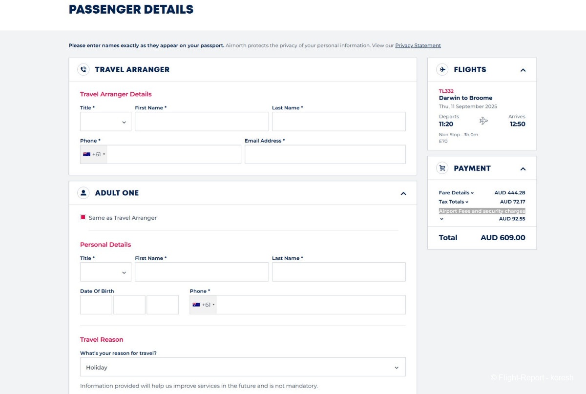Tick the Same as Travel Arranger checkbox
Screen dimensions: 586x394
tap(83, 217)
